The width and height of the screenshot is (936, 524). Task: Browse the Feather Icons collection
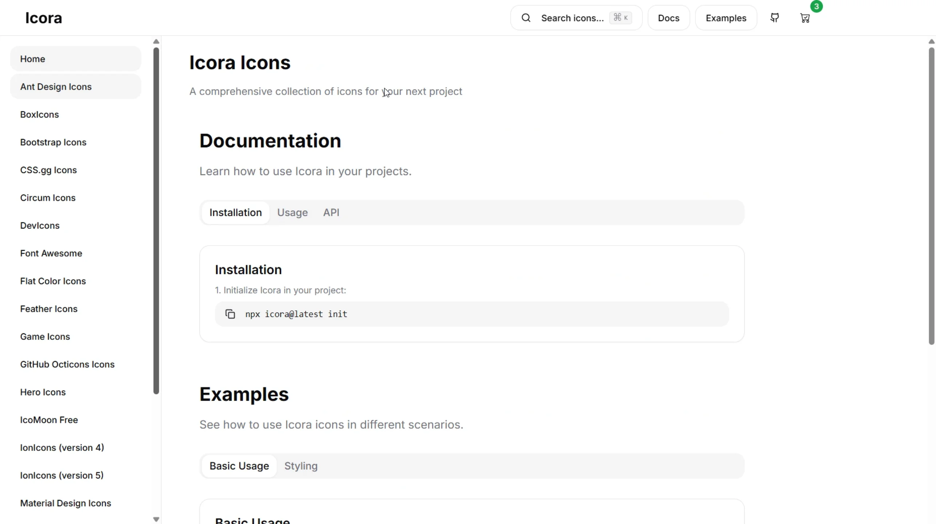pos(49,309)
